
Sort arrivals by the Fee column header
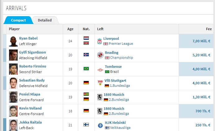coord(209,29)
